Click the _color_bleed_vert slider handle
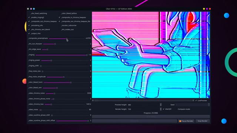This screenshot has height=133, width=237. [57, 88]
